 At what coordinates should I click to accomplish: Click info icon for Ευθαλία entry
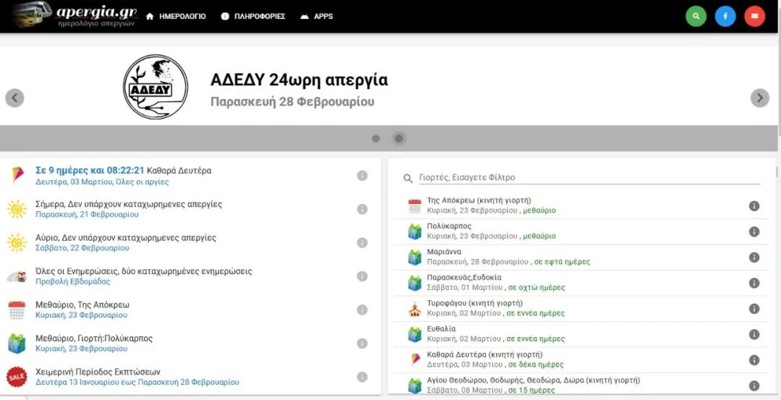[x=754, y=334]
